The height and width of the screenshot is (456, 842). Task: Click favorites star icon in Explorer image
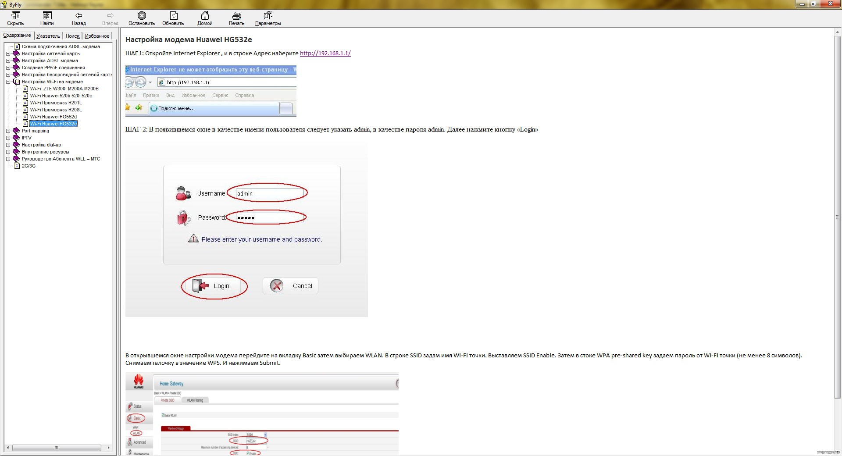(x=128, y=107)
